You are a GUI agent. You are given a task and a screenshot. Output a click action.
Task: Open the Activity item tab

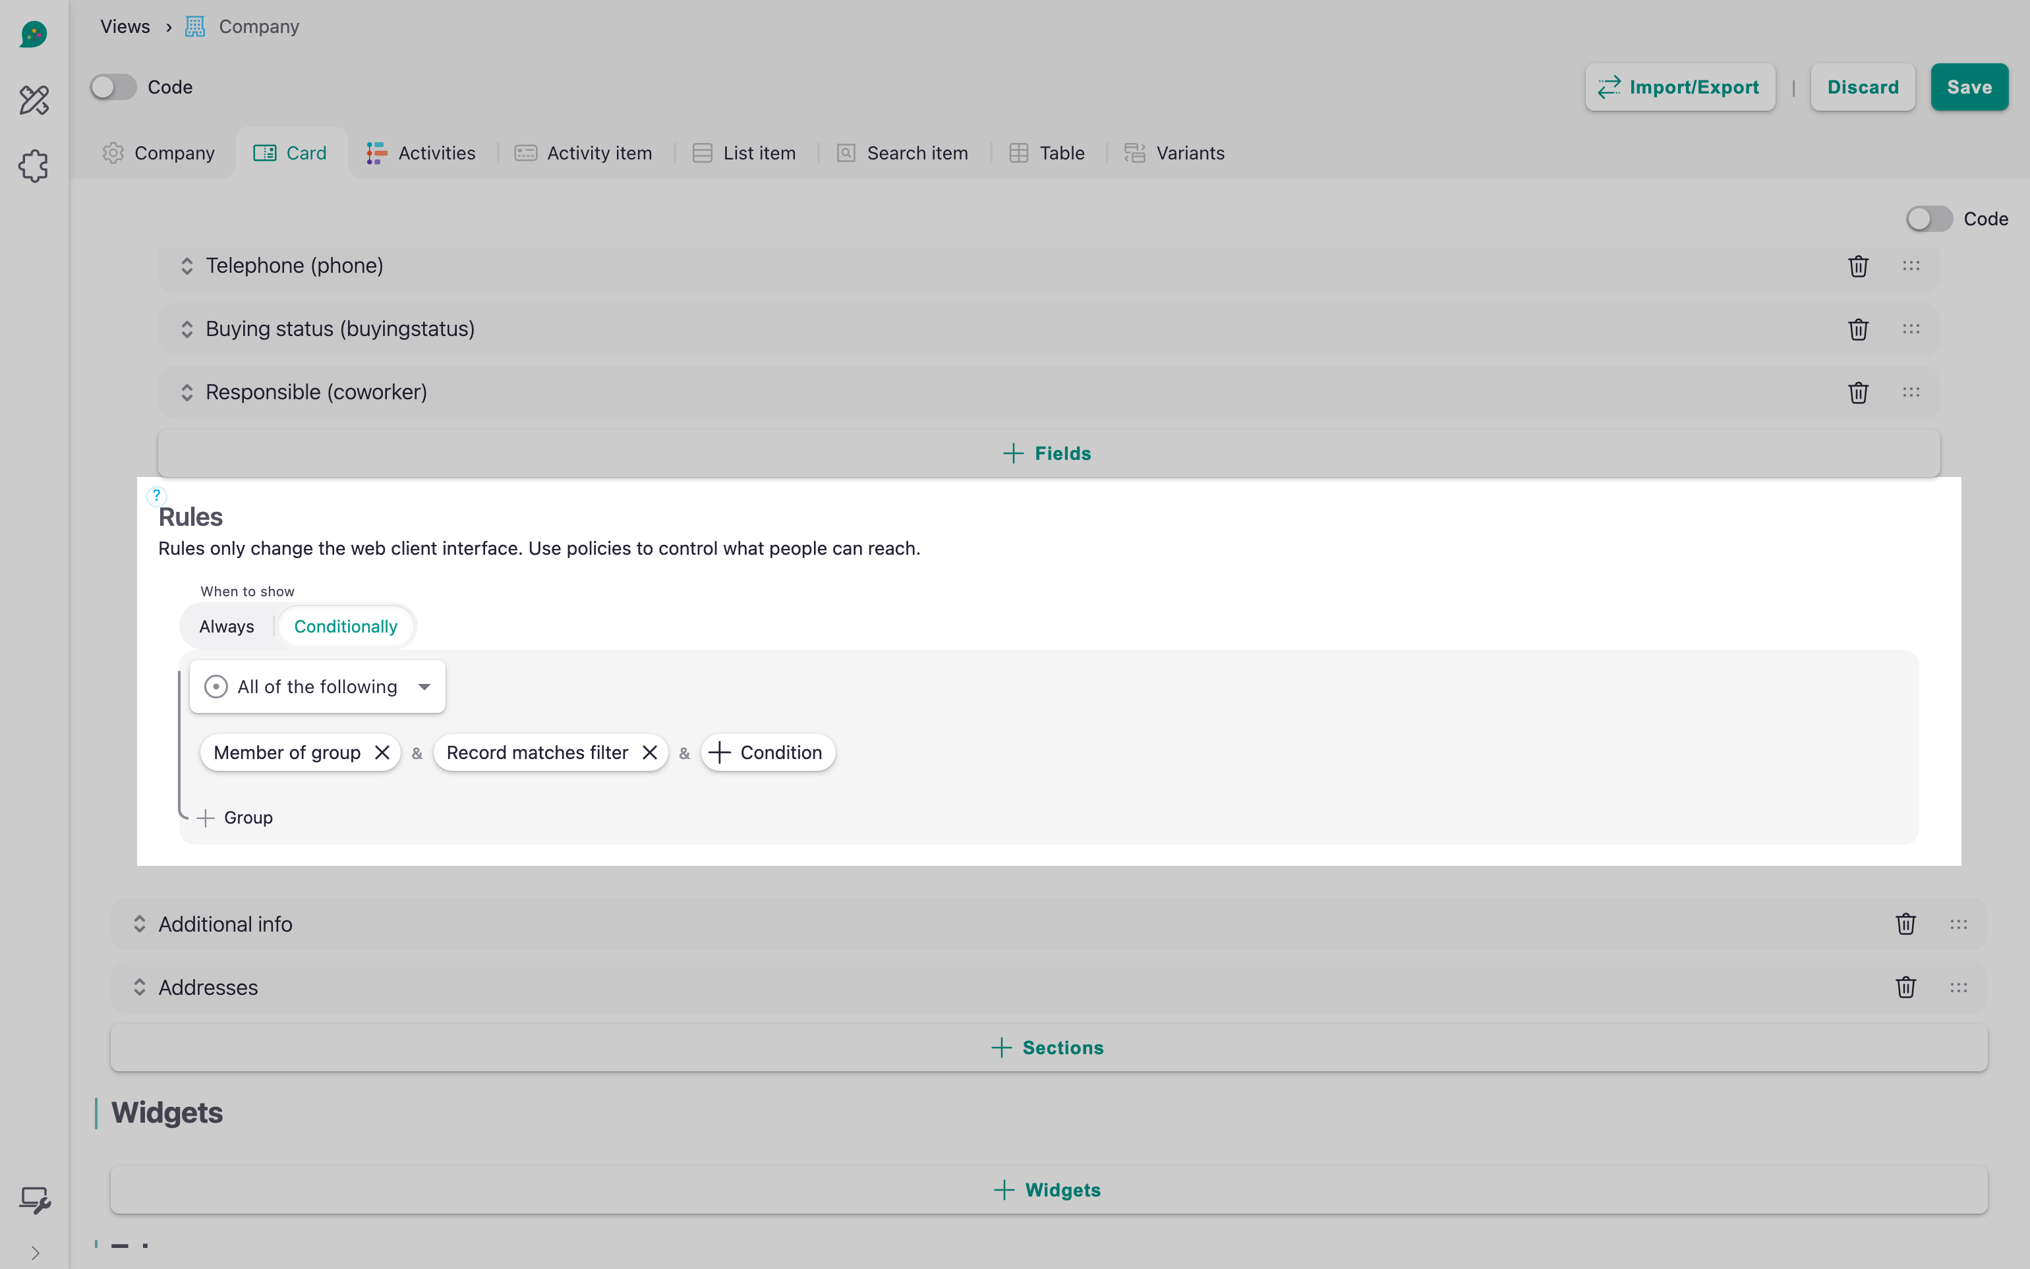click(583, 153)
